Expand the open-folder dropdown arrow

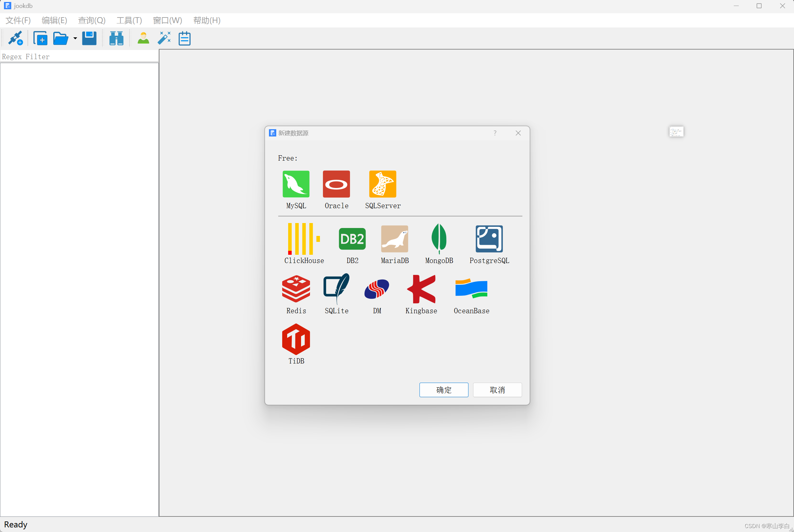point(75,38)
